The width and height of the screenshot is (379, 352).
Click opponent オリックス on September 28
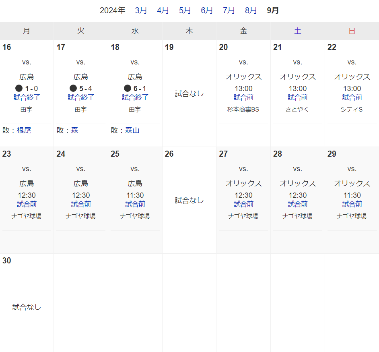coord(298,183)
